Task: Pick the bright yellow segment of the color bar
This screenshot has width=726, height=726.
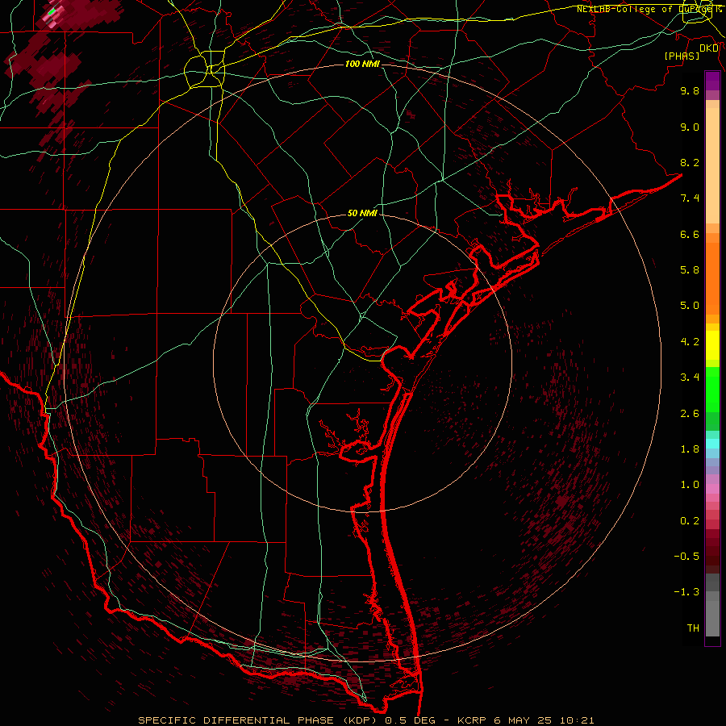Action: (712, 345)
